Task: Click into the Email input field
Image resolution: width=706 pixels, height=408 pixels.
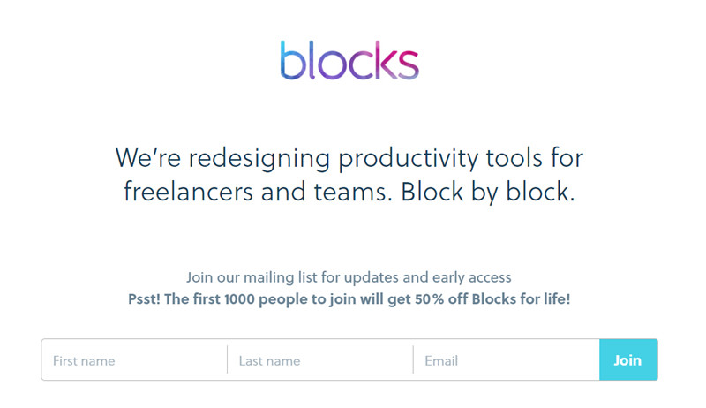Action: [x=507, y=360]
